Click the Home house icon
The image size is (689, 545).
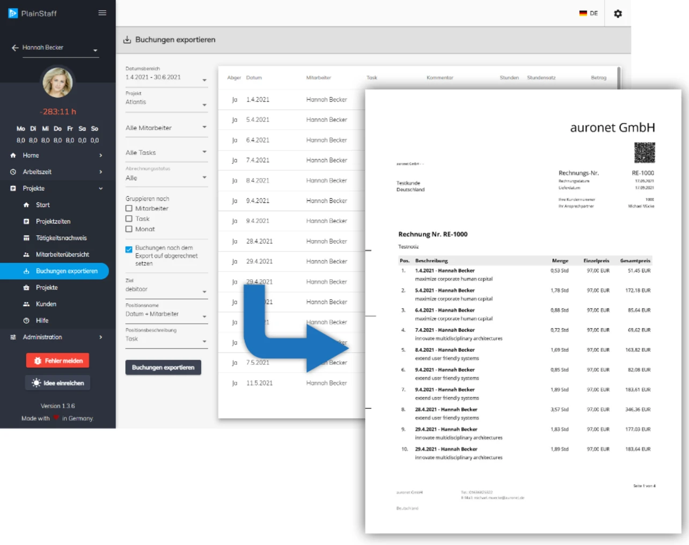(13, 155)
